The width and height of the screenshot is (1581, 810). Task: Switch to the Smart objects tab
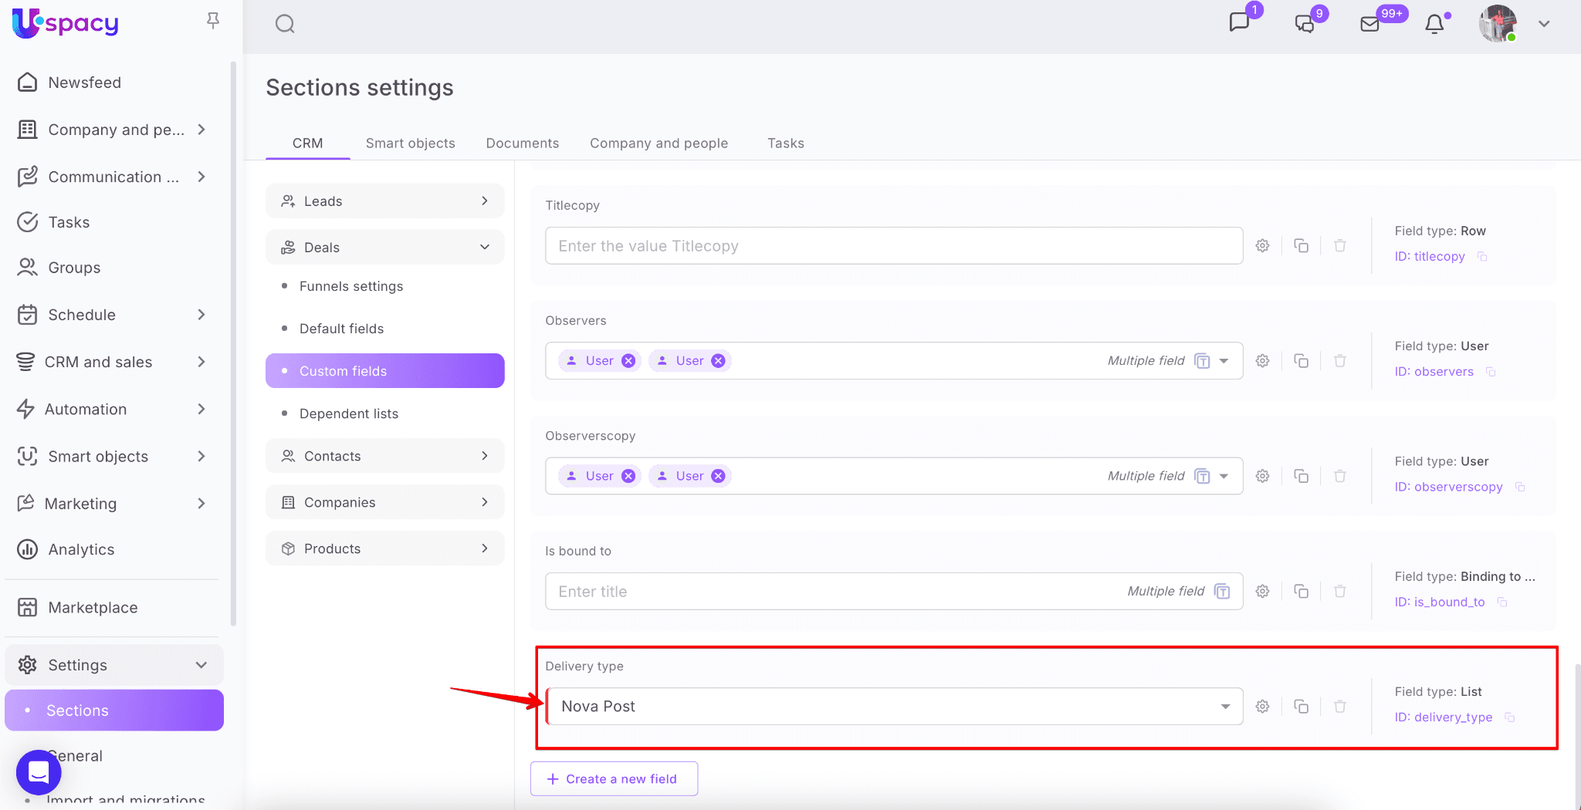(x=410, y=143)
